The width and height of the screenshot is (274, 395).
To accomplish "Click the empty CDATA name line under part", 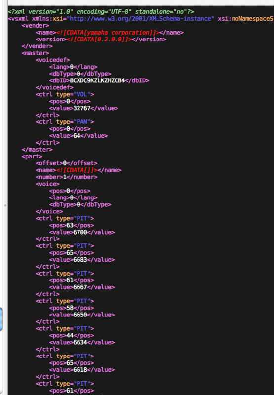I will (78, 170).
